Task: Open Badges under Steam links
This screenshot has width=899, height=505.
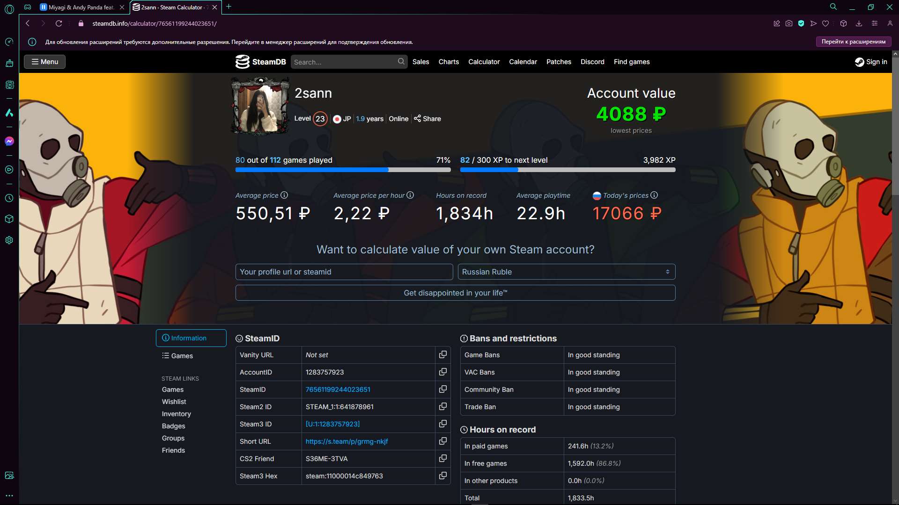Action: click(x=173, y=426)
